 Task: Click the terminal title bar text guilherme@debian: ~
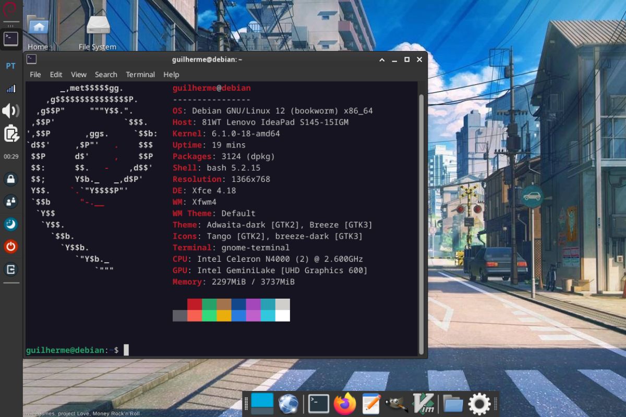point(207,59)
